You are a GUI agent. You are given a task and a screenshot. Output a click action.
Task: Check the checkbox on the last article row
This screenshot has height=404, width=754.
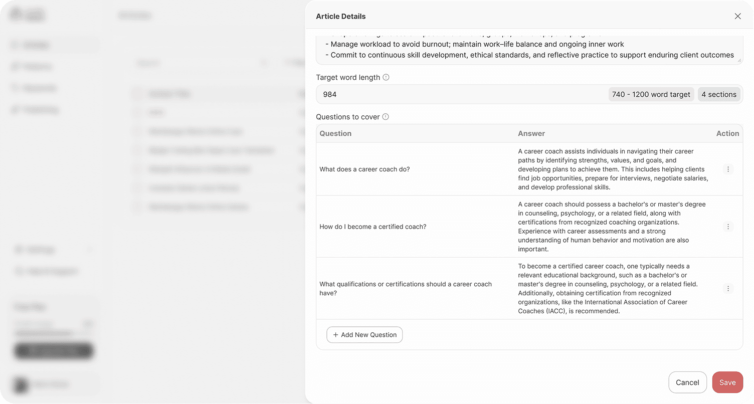click(136, 207)
